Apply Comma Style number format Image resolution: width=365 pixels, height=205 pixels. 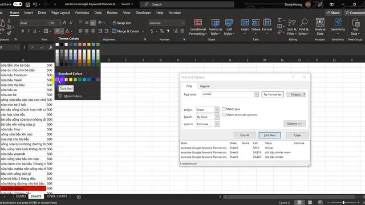[x=168, y=31]
